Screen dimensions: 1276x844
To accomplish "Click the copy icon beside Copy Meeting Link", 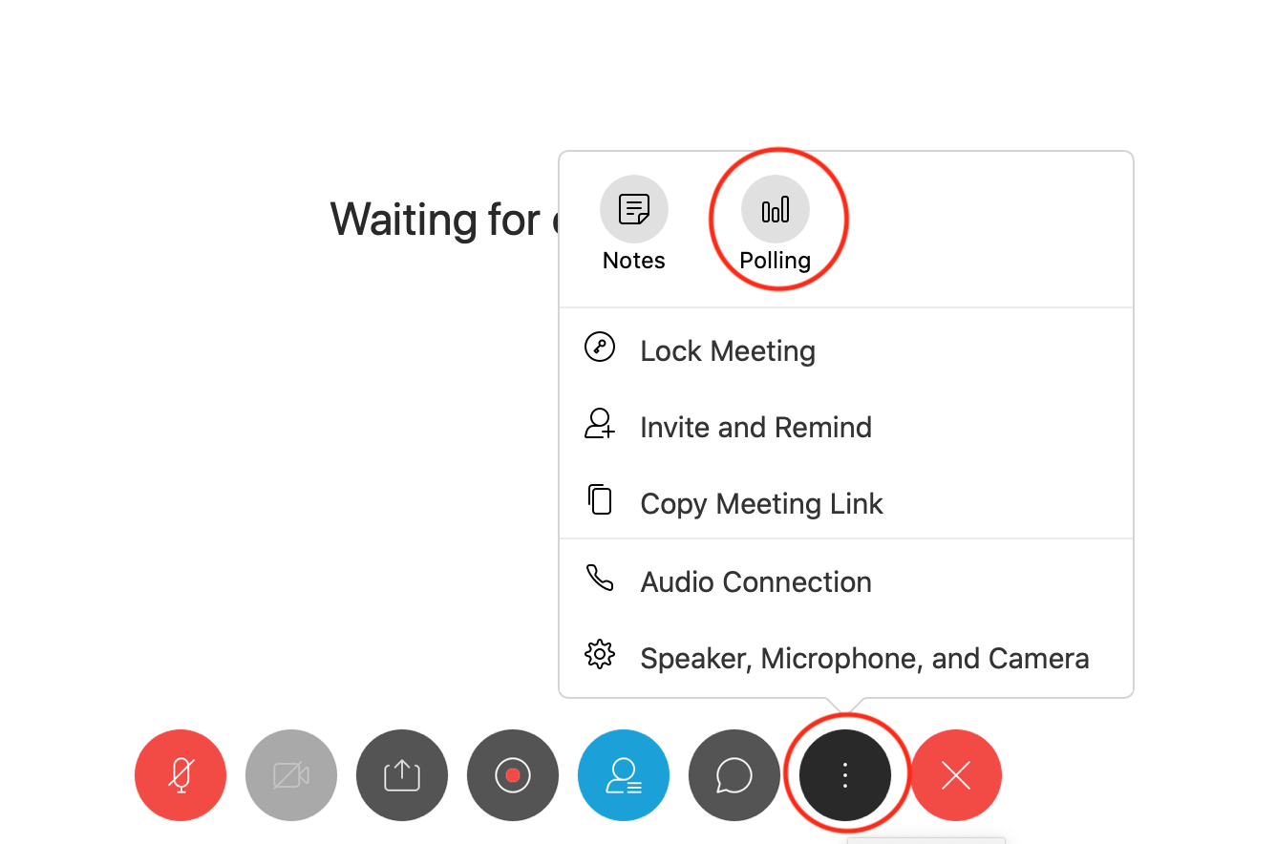I will point(600,500).
